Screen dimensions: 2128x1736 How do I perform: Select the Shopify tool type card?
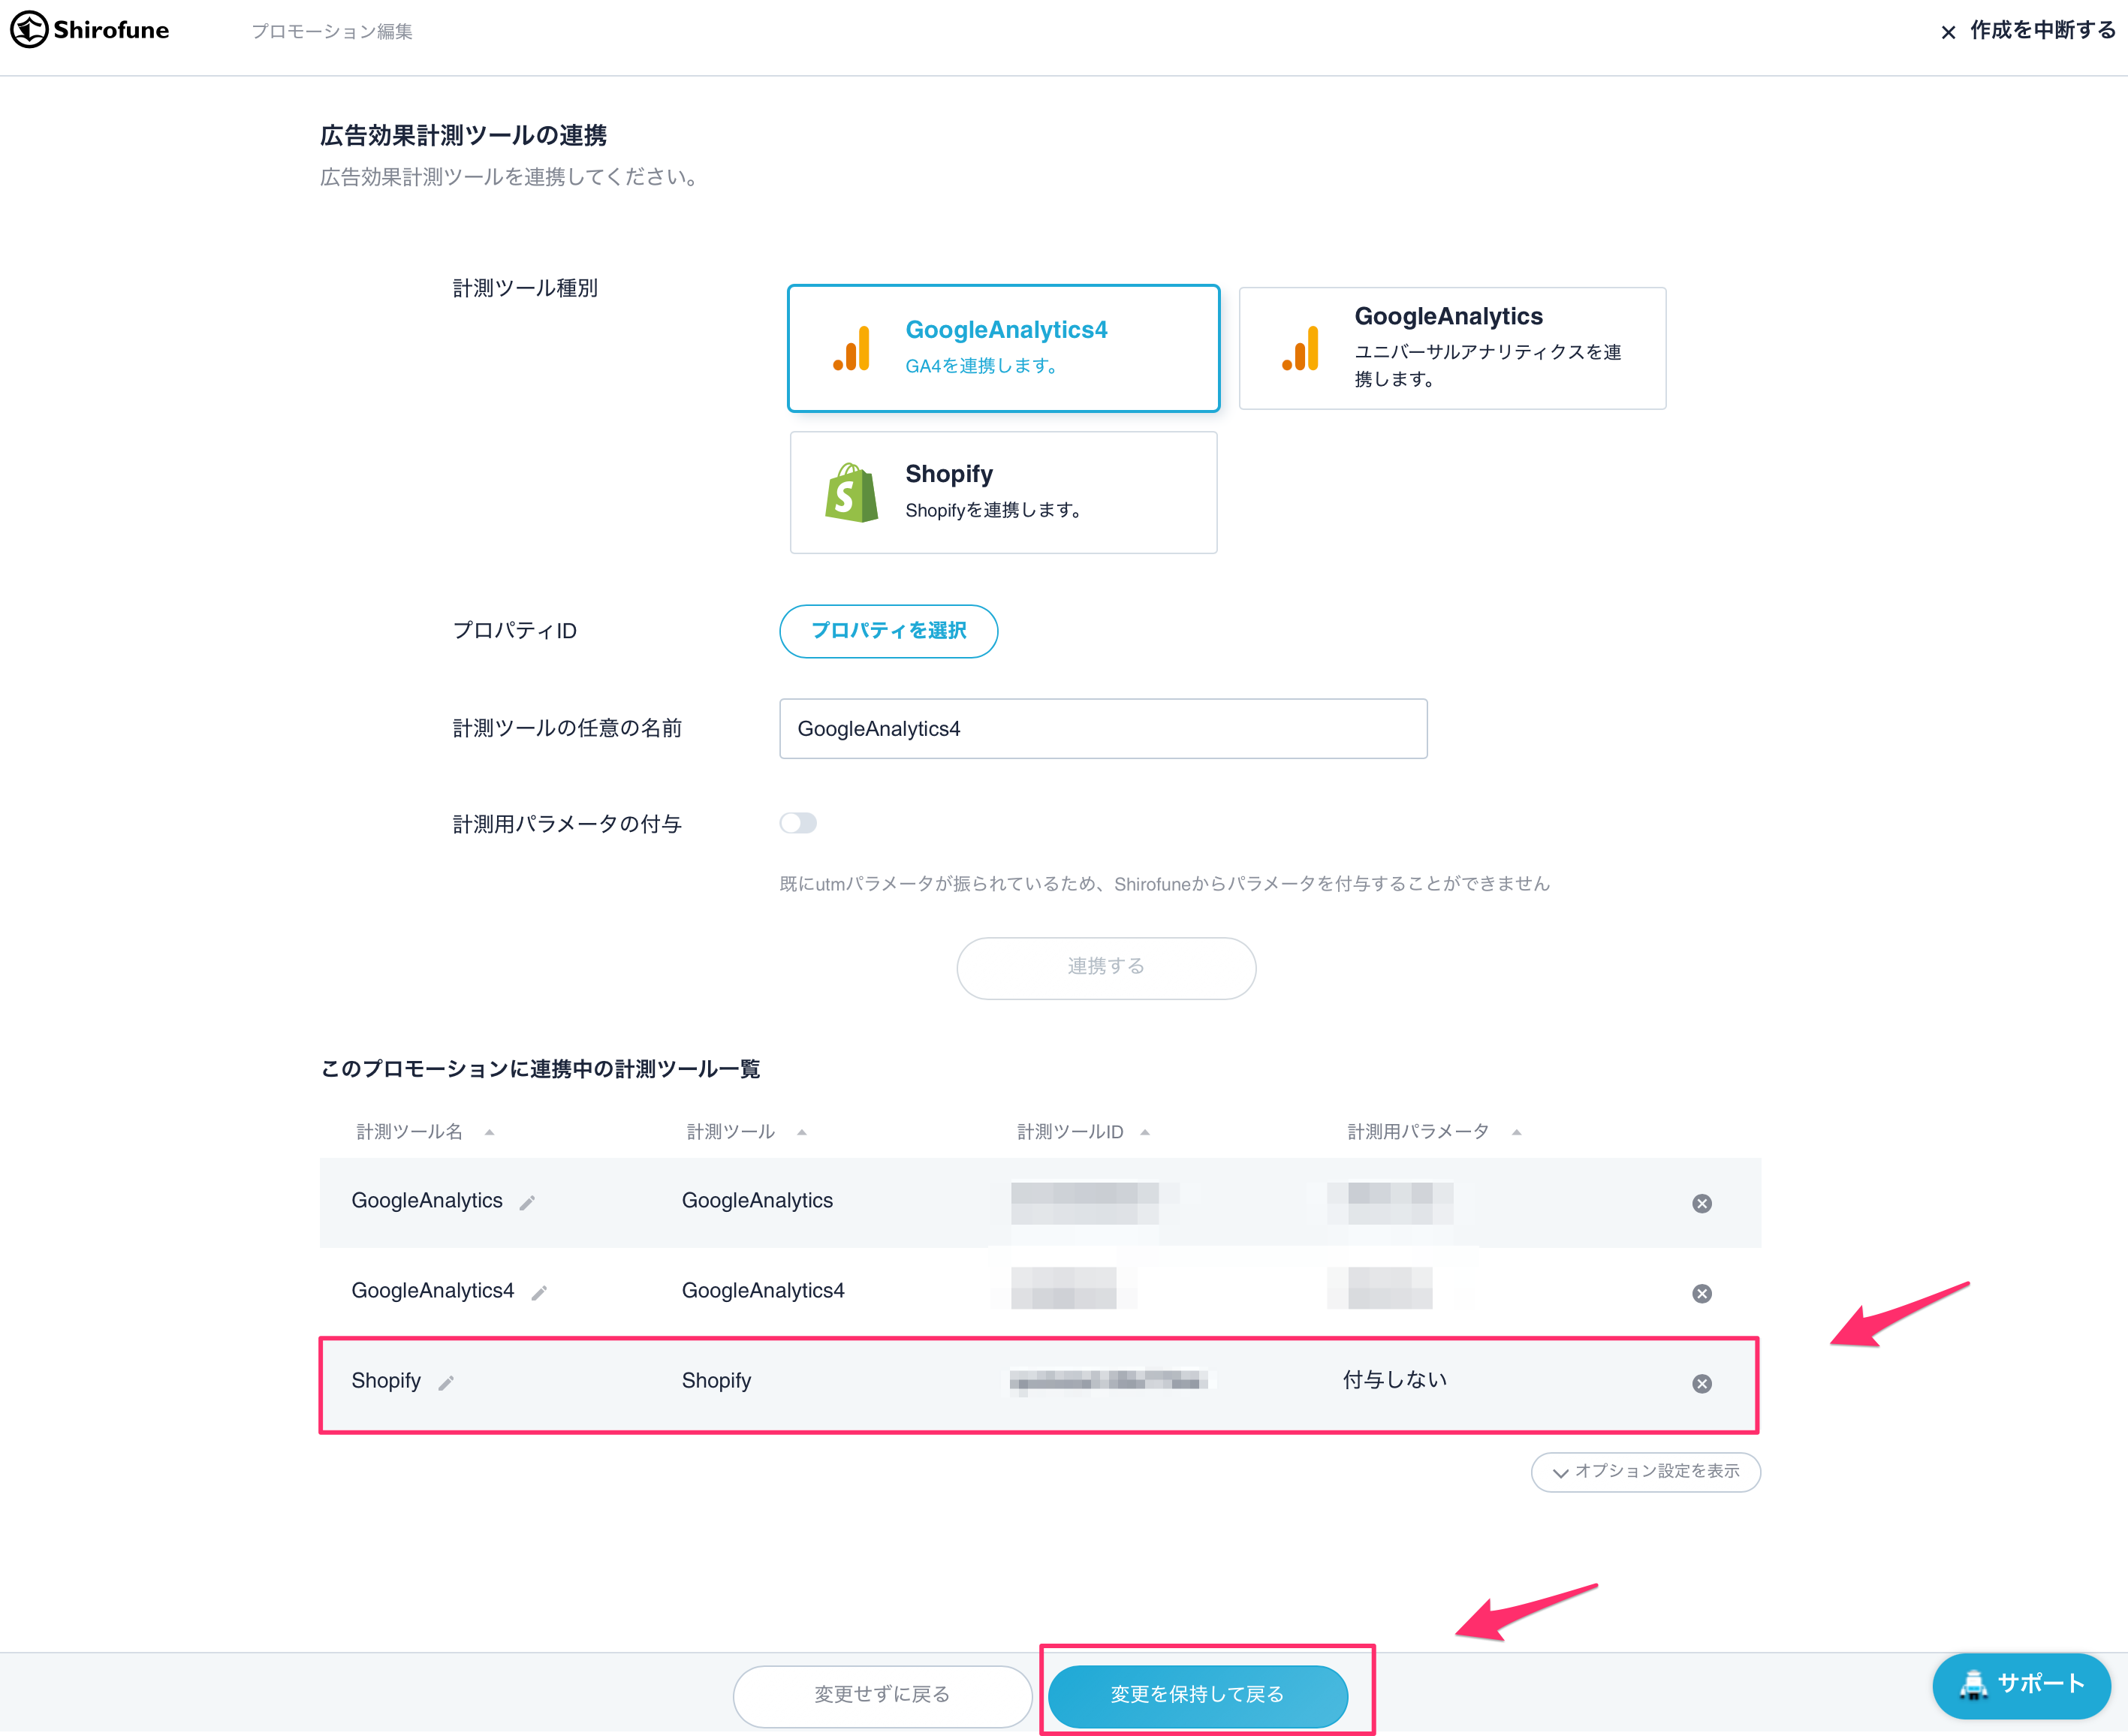tap(1003, 492)
